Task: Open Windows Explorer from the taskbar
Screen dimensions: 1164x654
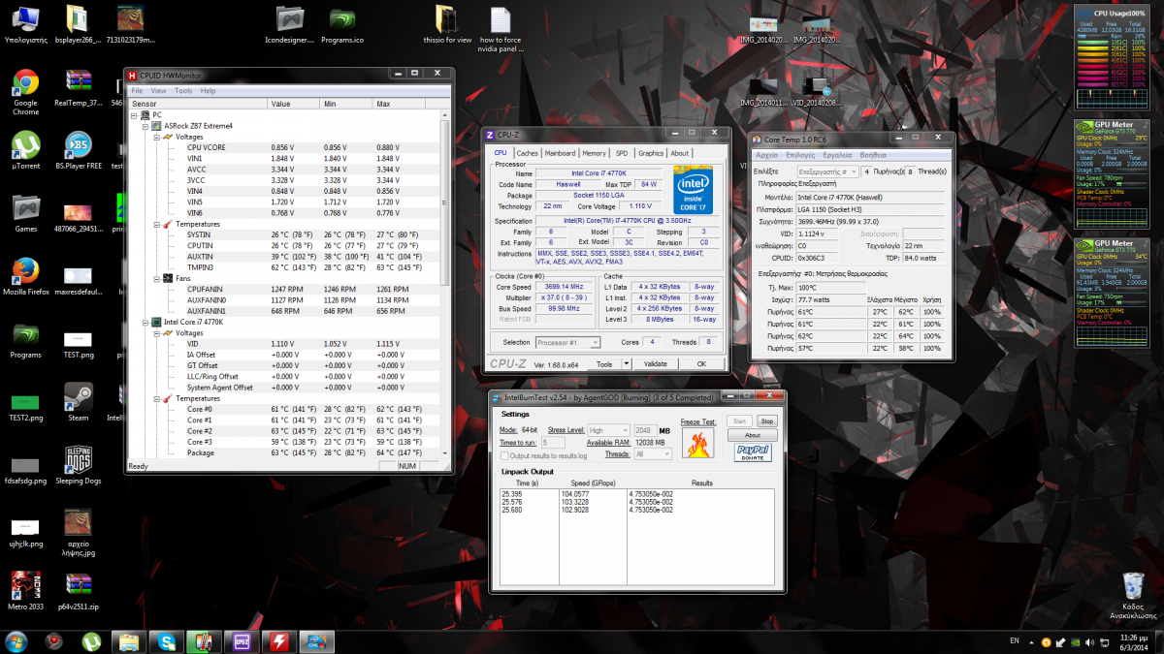Action: pyautogui.click(x=129, y=640)
